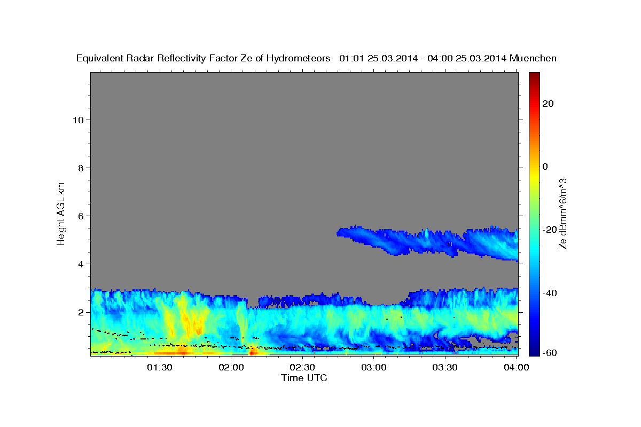Click the height axis label '4'
This screenshot has width=641, height=427.
pyautogui.click(x=80, y=264)
